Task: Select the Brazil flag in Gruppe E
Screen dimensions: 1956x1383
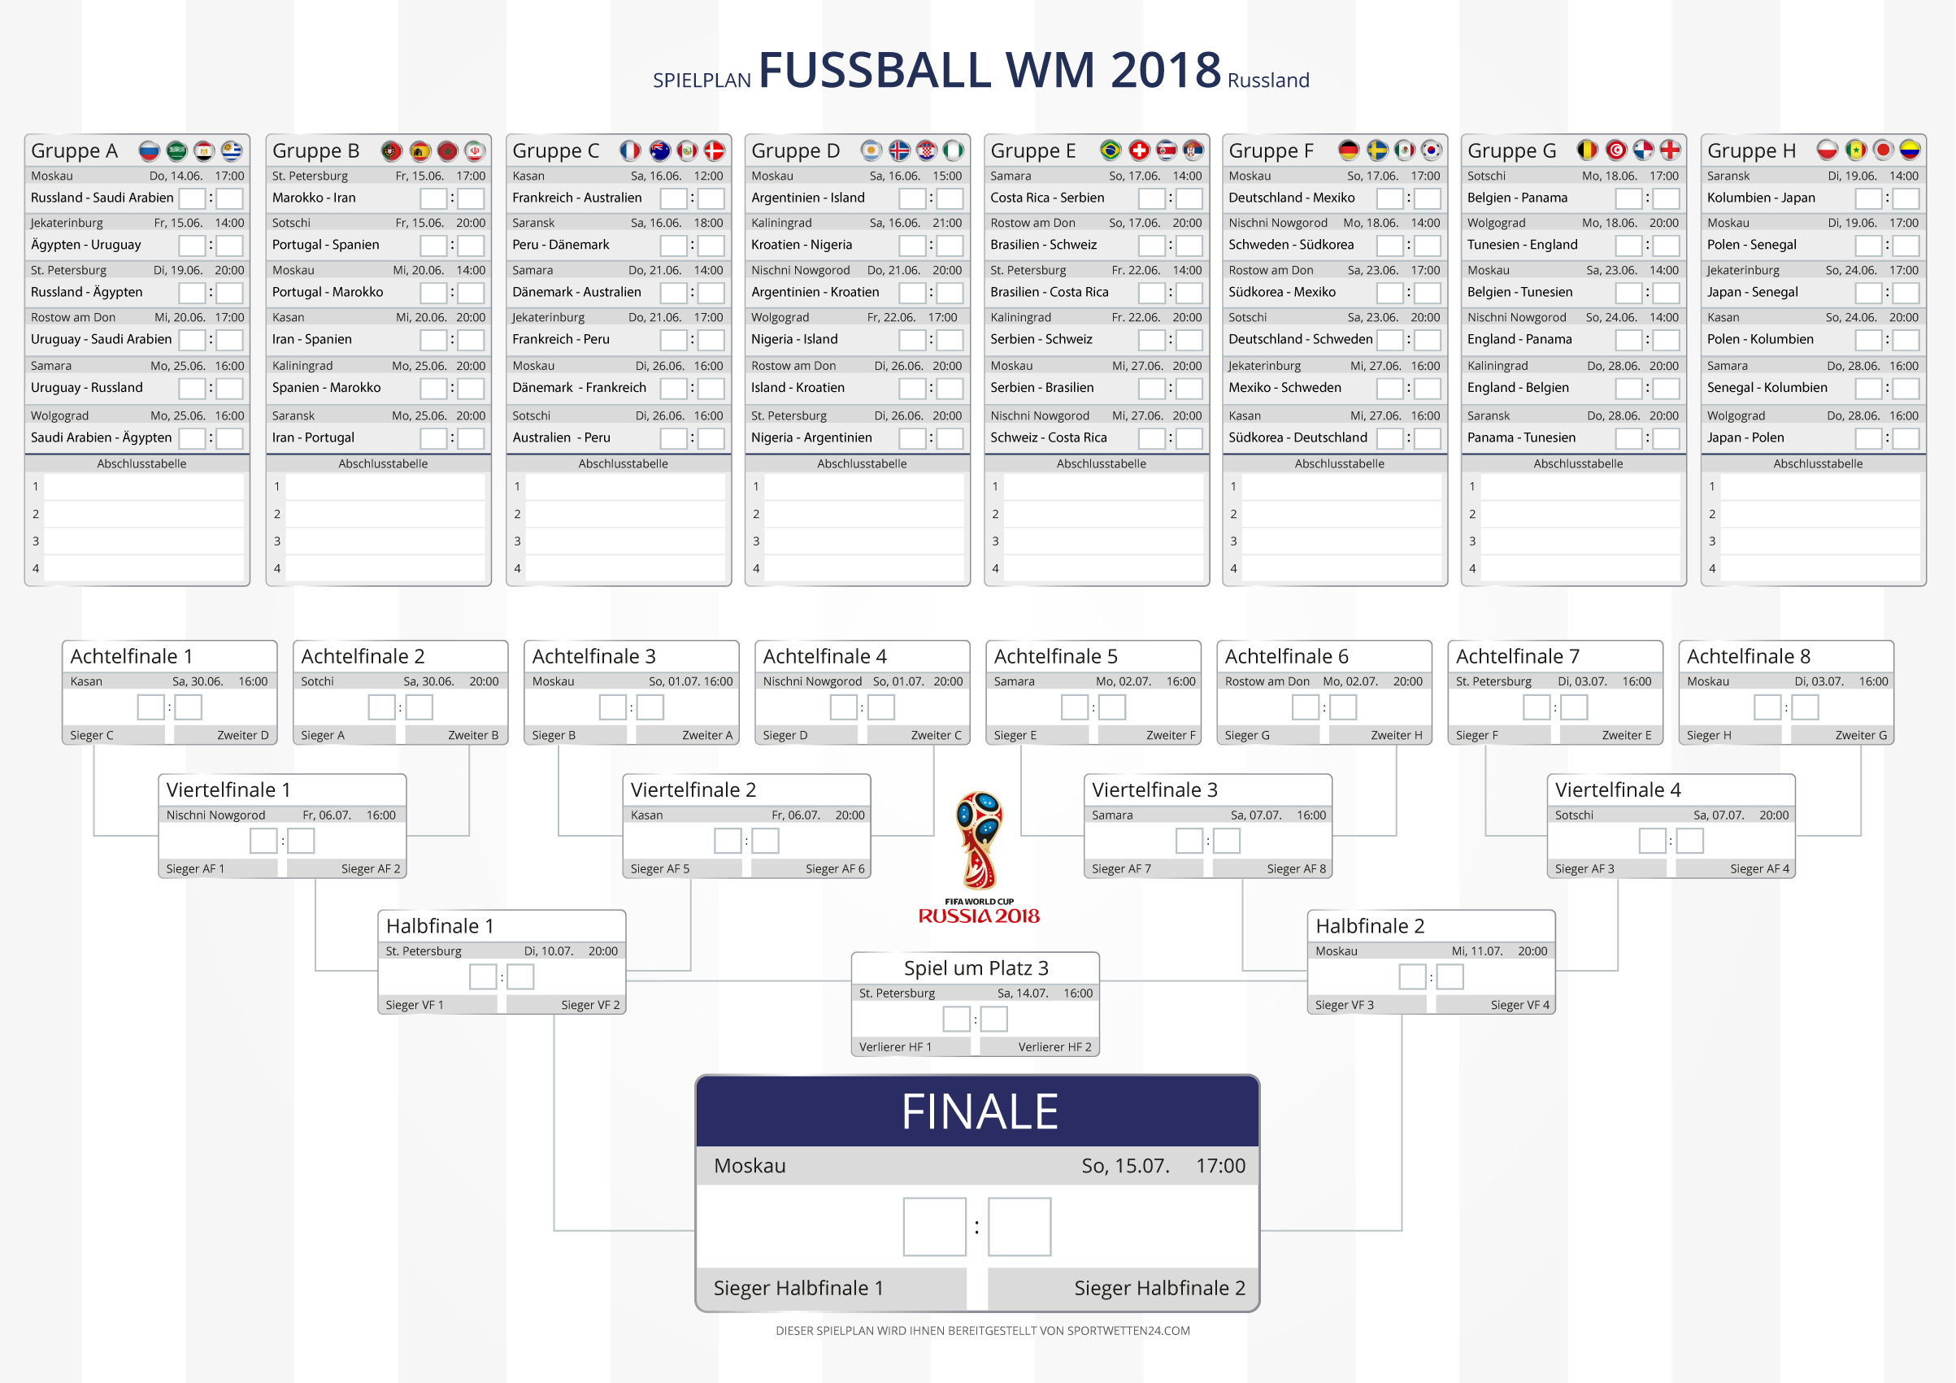Action: pos(1110,151)
